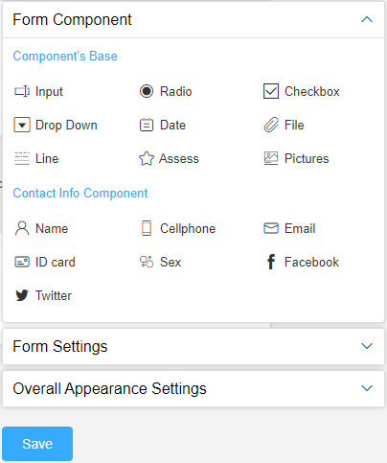Collapse the Form Component panel

click(x=367, y=20)
